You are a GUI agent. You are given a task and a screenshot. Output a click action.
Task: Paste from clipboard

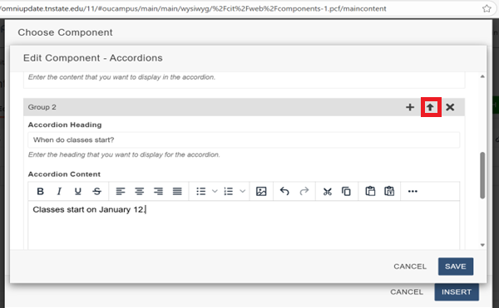point(370,191)
